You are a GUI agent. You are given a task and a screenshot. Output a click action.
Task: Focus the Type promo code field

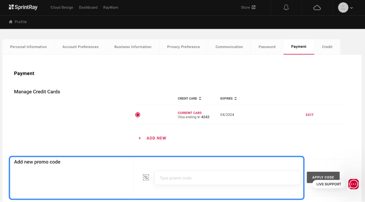coord(227,178)
